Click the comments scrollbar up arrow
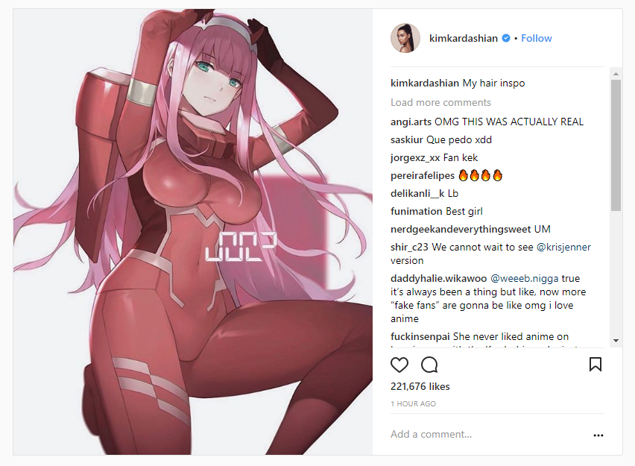Image resolution: width=635 pixels, height=466 pixels. 616,74
